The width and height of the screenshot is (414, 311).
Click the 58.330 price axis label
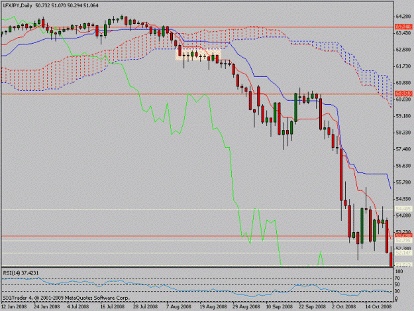coord(403,133)
